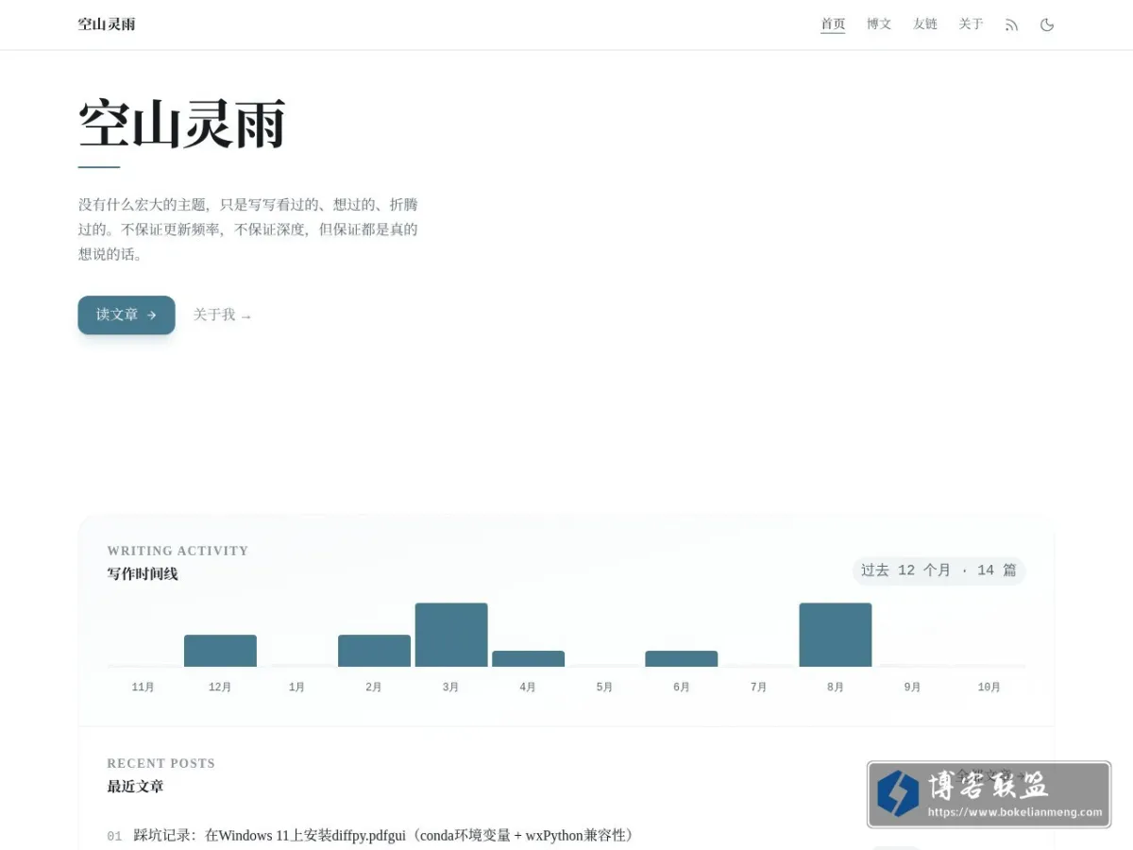Open post 踩坑记录：在Windows 11上安装diffpy.pdfgui
1133x850 pixels.
click(x=385, y=836)
